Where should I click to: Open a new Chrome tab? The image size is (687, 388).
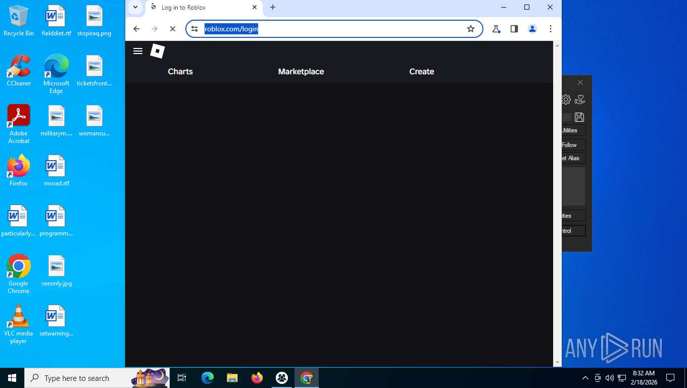273,7
